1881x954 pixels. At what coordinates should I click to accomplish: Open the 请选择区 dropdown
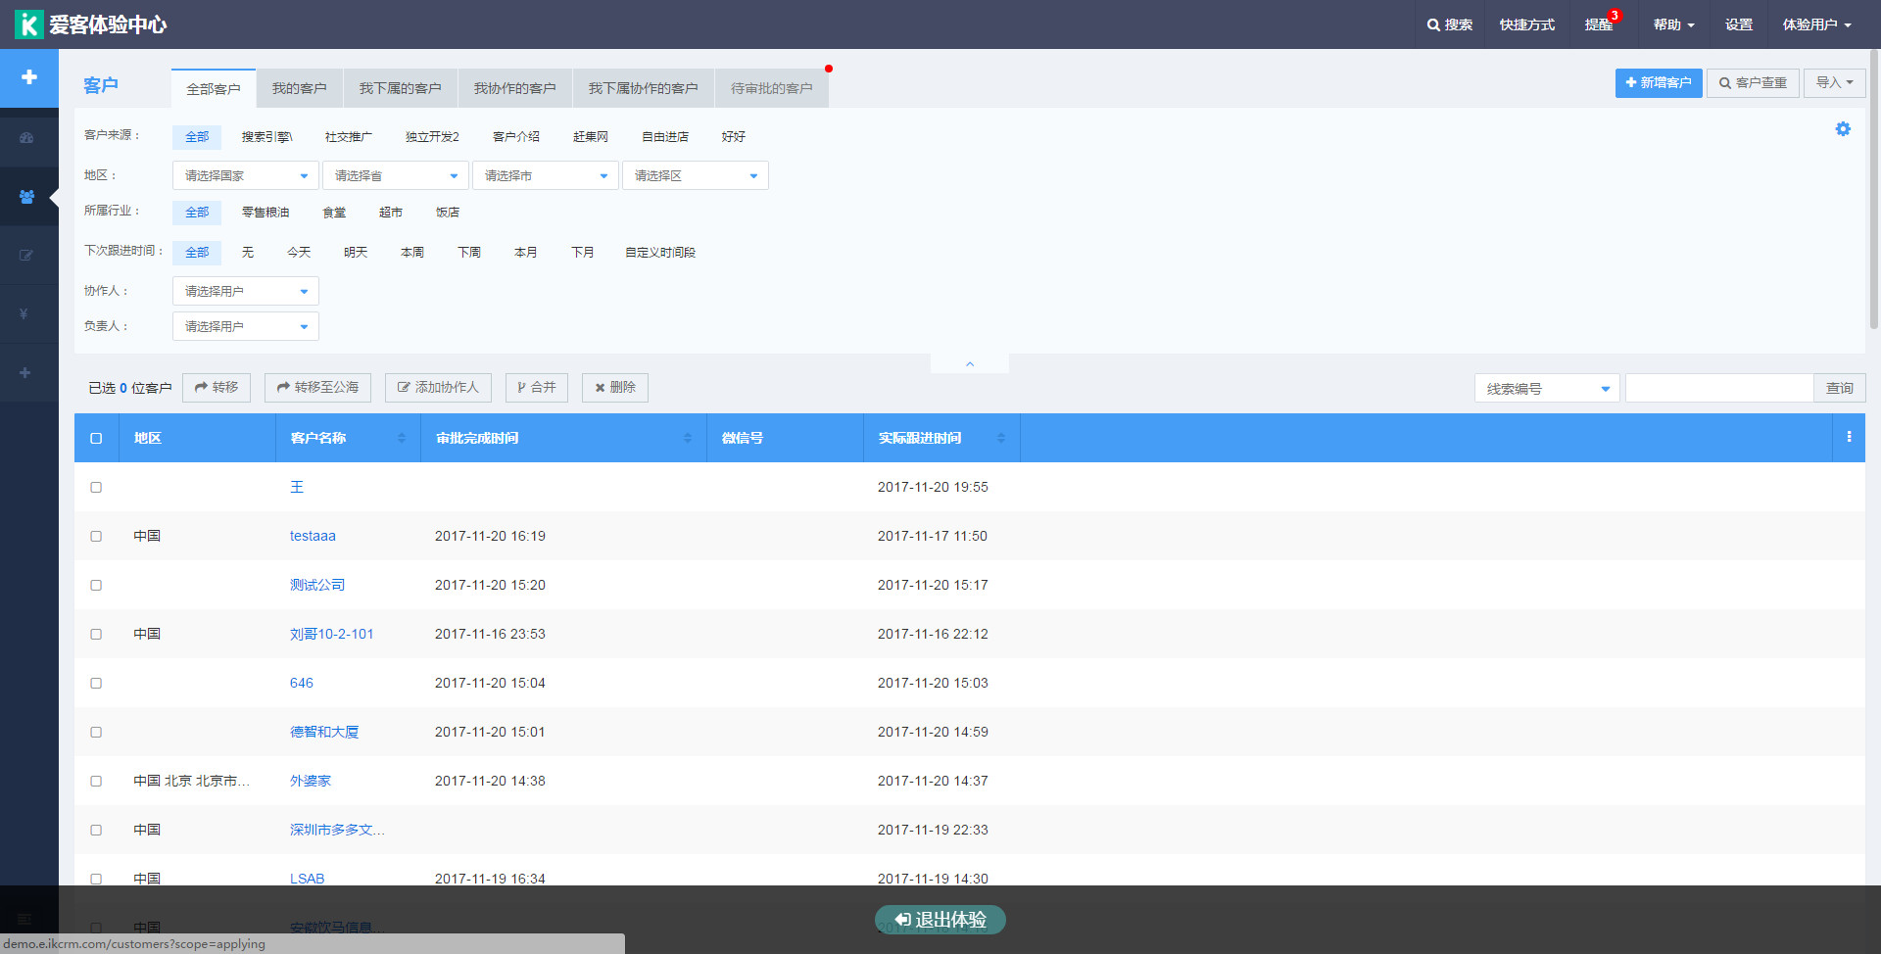pyautogui.click(x=696, y=176)
